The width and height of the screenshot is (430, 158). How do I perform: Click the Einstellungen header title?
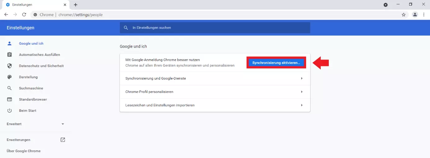coord(20,28)
